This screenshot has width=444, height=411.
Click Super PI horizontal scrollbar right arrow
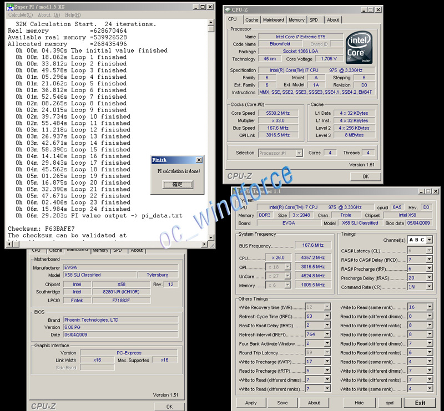(205, 243)
